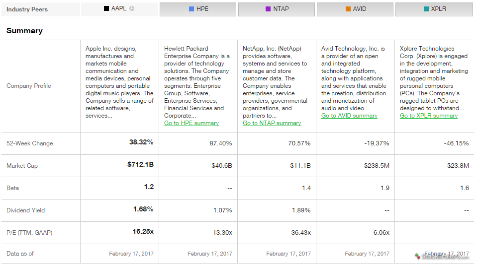Open the Go to HPE summary link
Viewport: 477px width, 266px height.
(x=191, y=123)
